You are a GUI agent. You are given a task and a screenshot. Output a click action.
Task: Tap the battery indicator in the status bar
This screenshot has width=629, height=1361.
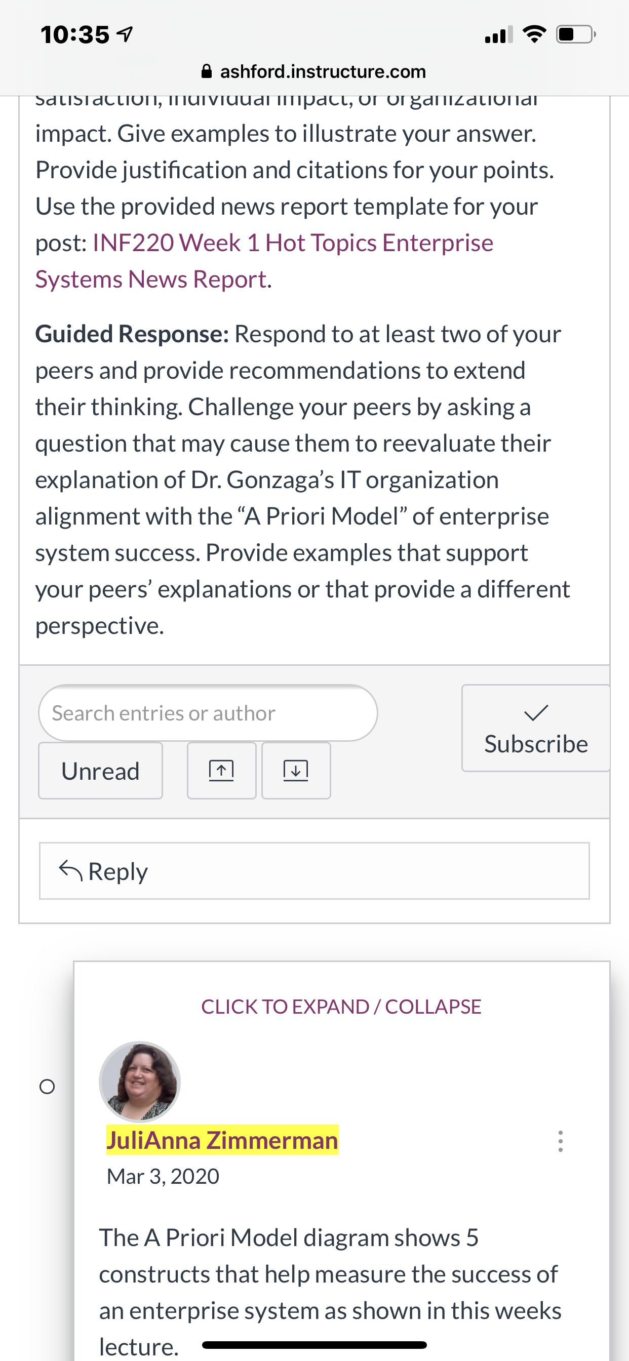pos(576,35)
